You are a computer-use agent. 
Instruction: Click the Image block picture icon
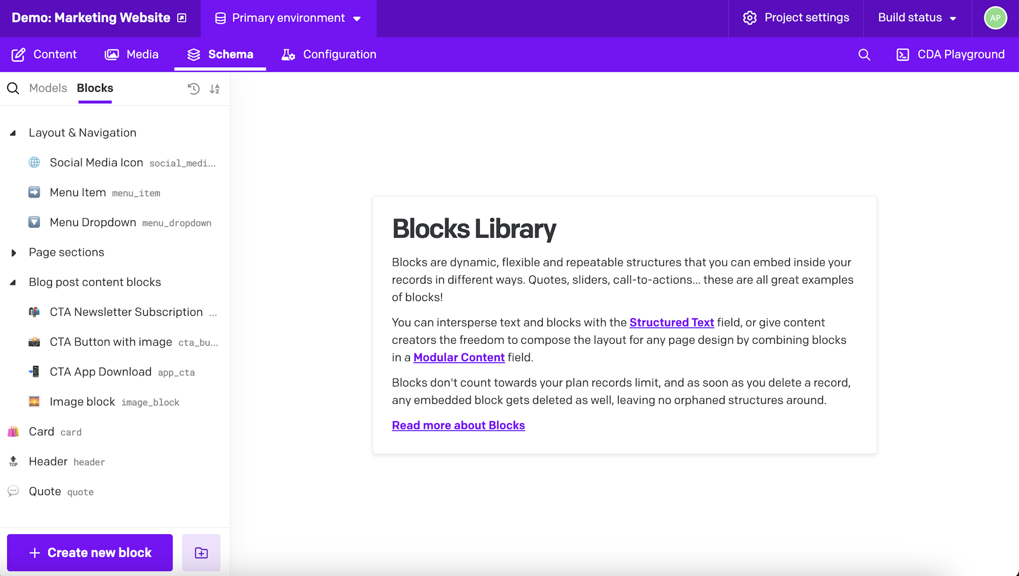click(34, 401)
